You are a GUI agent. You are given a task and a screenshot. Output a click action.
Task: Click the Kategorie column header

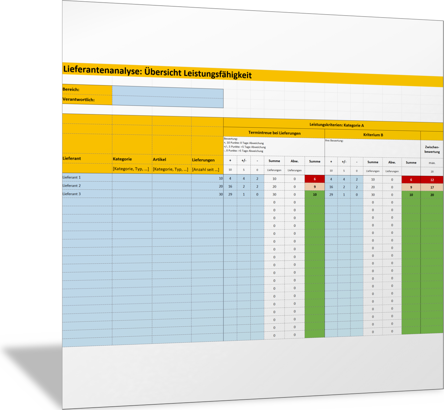pos(122,159)
